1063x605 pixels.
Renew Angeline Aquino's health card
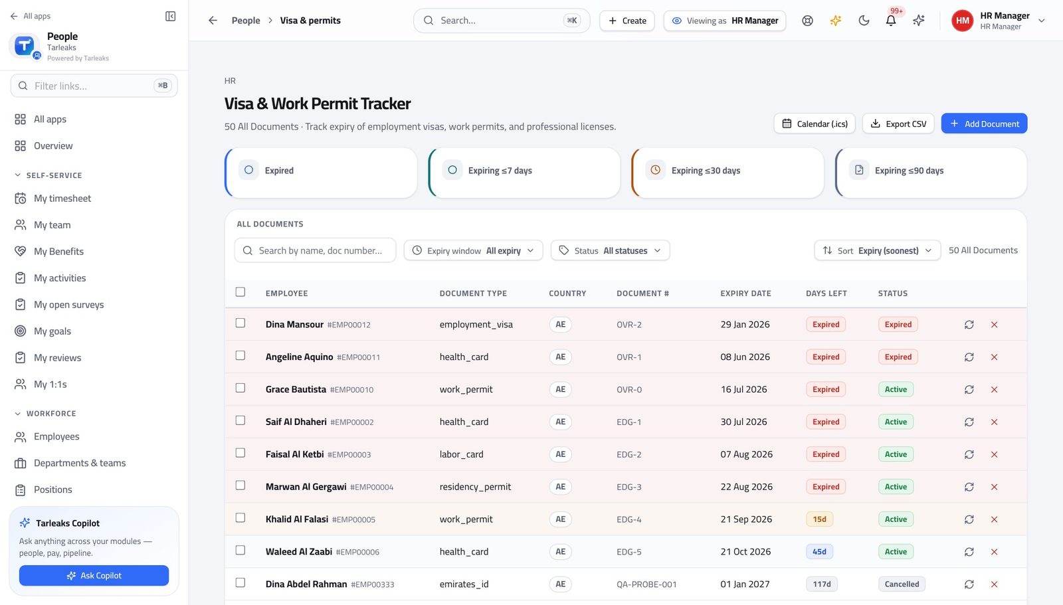point(969,357)
